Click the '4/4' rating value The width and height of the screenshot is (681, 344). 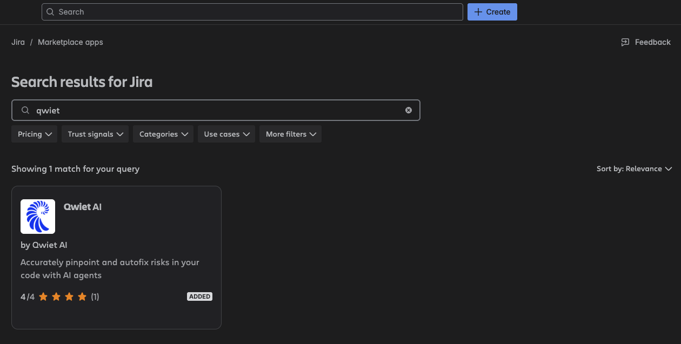pyautogui.click(x=27, y=296)
